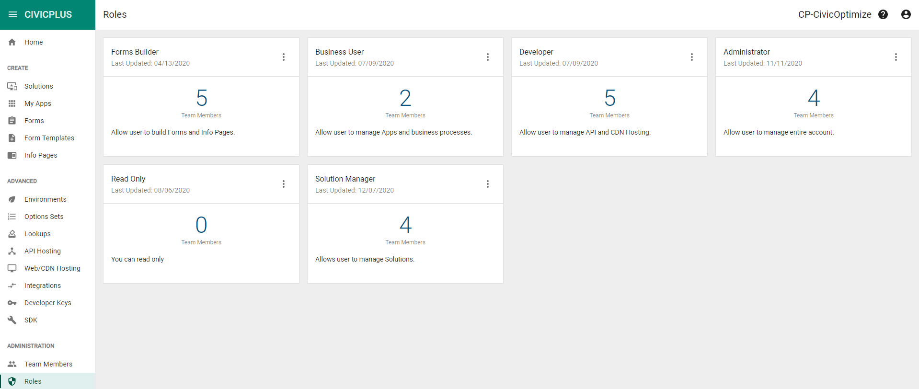This screenshot has height=389, width=919.
Task: Click the Solutions sidebar icon
Action: point(12,86)
